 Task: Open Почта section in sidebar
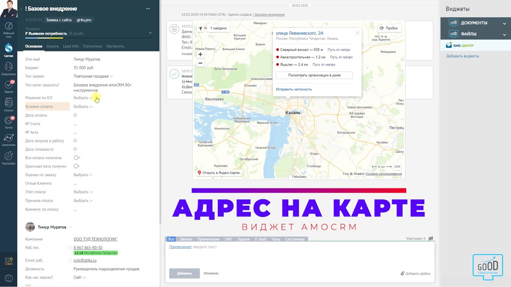tap(8, 122)
